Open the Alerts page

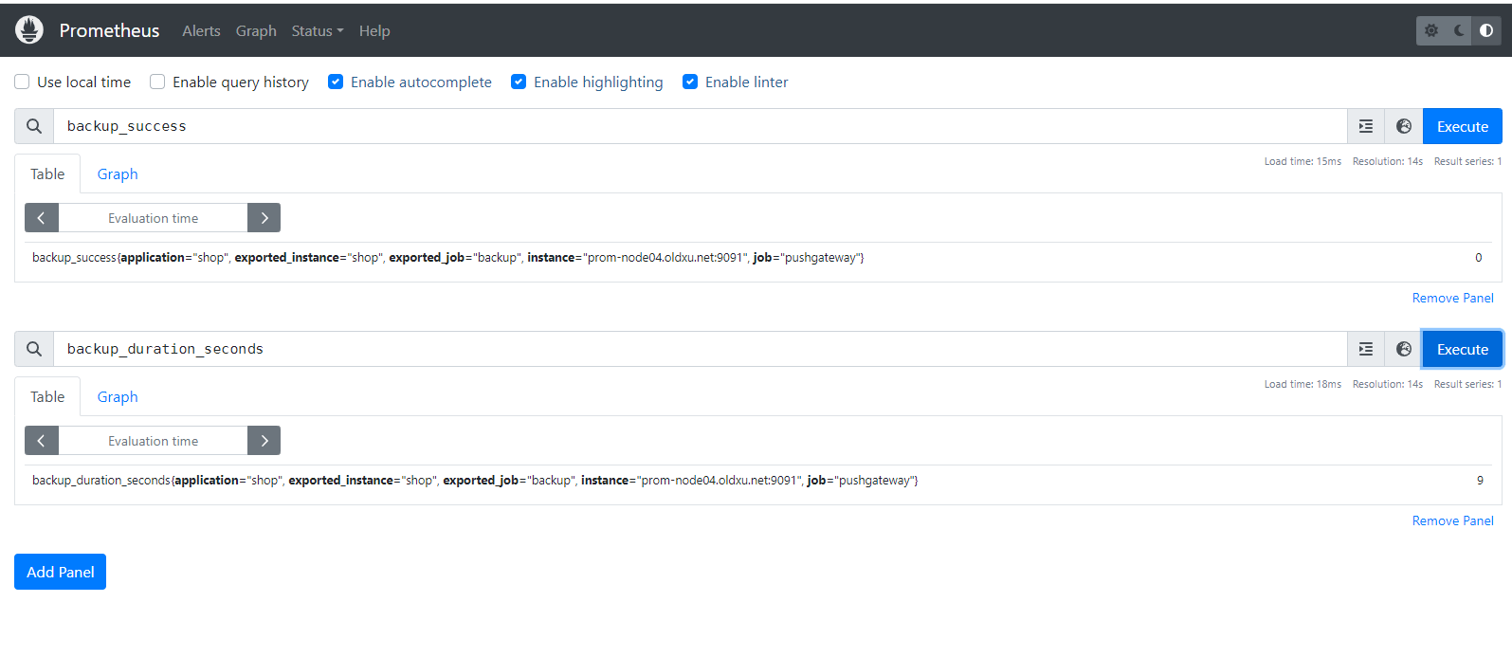pyautogui.click(x=201, y=30)
